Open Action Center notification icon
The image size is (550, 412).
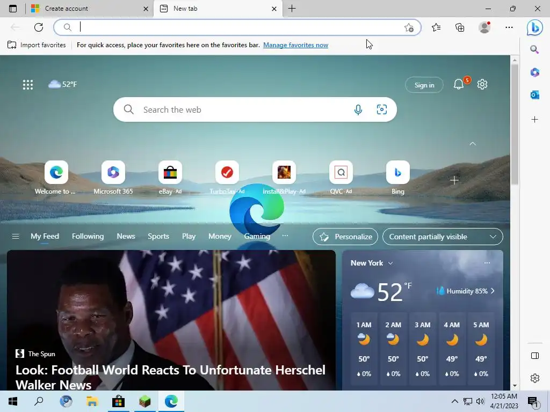[533, 401]
